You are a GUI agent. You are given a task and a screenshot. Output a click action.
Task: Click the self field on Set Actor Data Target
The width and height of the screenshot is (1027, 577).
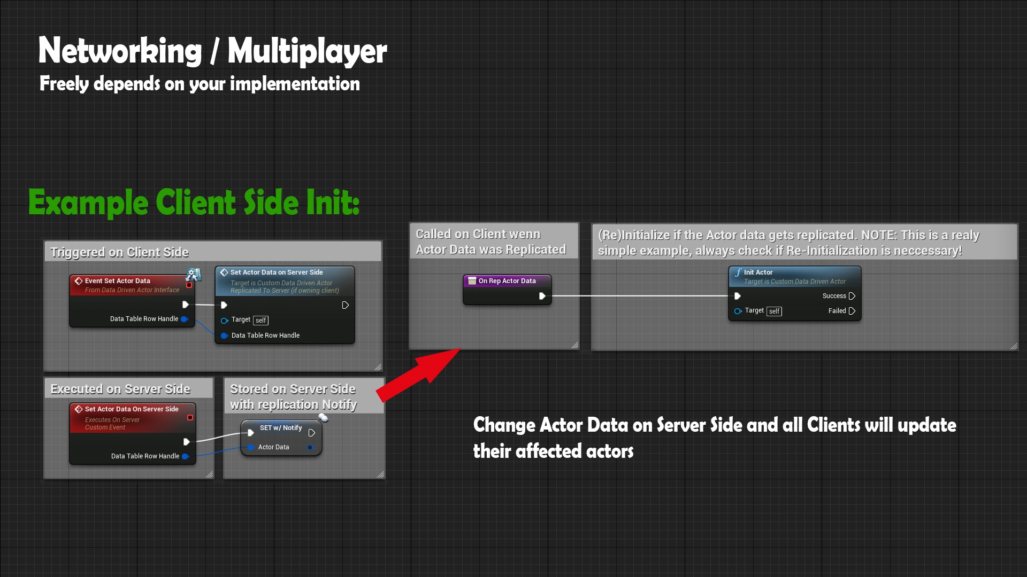pyautogui.click(x=260, y=321)
